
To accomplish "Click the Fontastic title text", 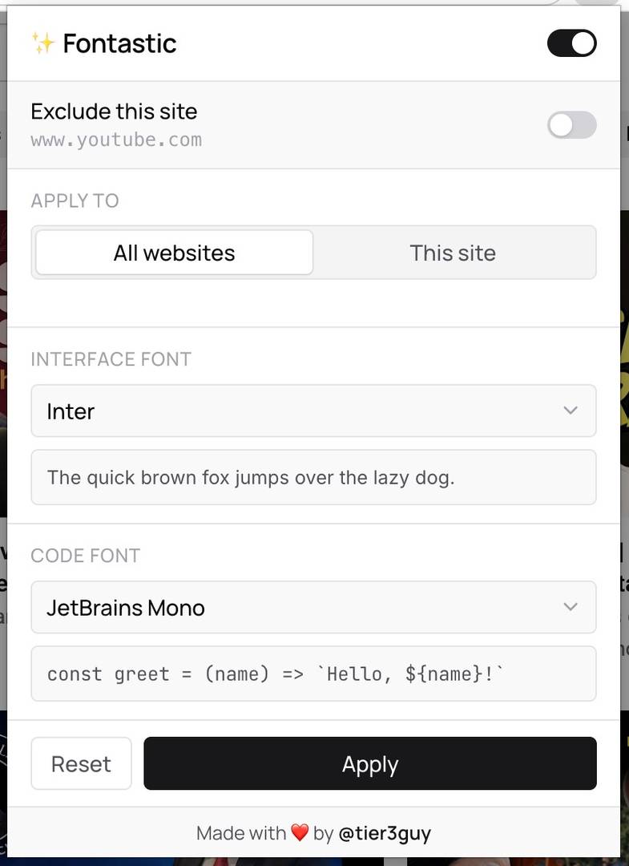I will coord(119,43).
